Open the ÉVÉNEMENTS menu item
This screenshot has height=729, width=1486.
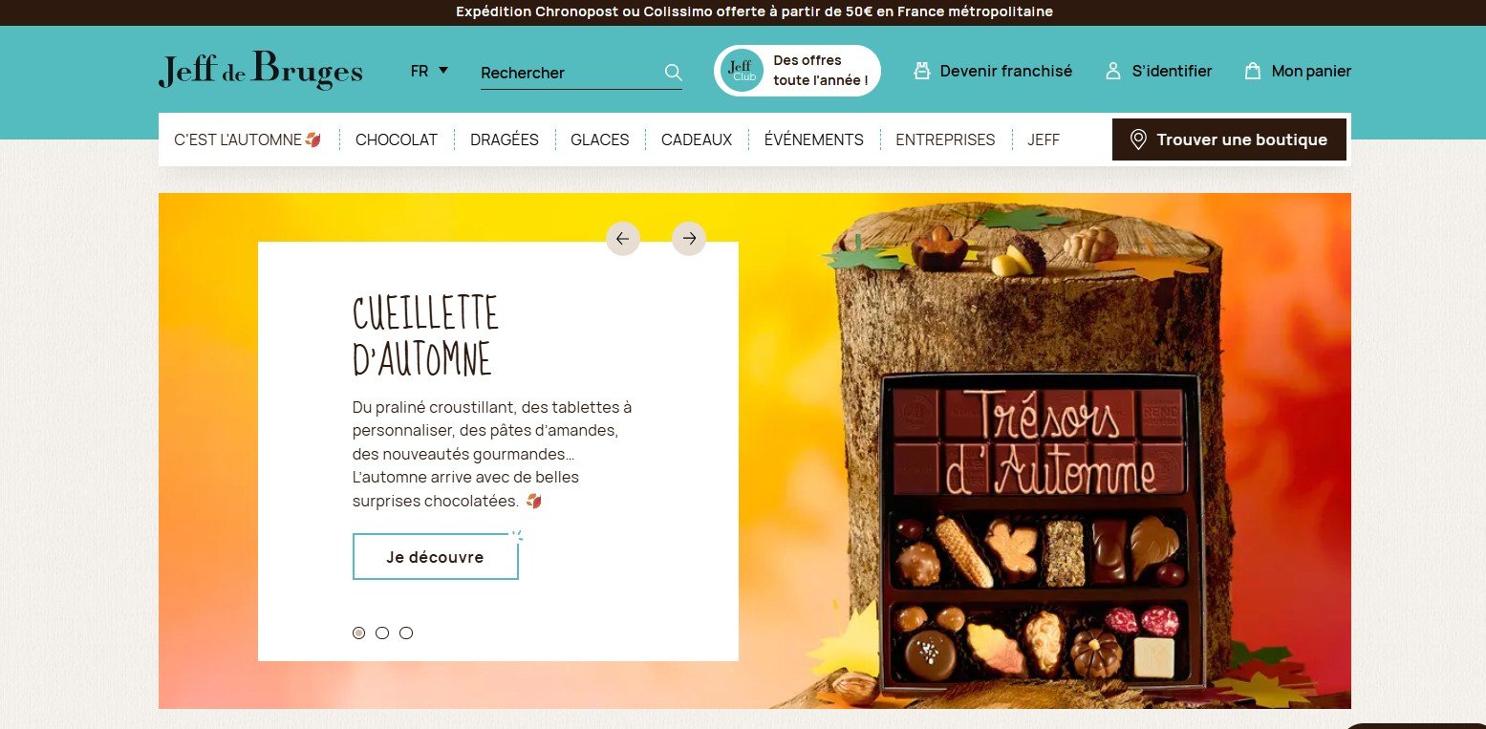click(x=814, y=139)
